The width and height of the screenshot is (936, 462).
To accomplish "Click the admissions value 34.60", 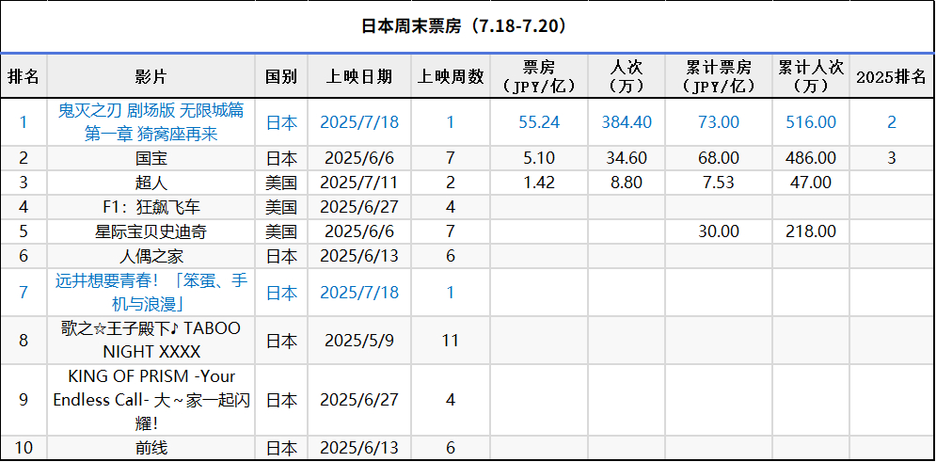I will 627,158.
